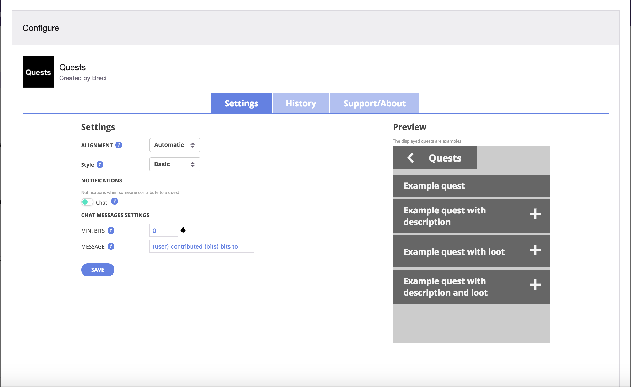Open the Alignment Automatic dropdown
The width and height of the screenshot is (631, 387).
(175, 145)
